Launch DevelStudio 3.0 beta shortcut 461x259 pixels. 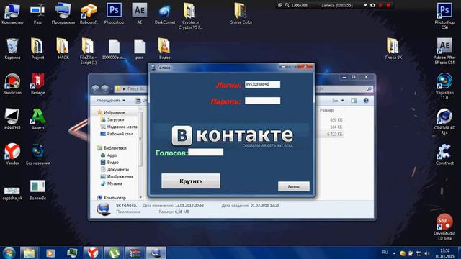(444, 227)
